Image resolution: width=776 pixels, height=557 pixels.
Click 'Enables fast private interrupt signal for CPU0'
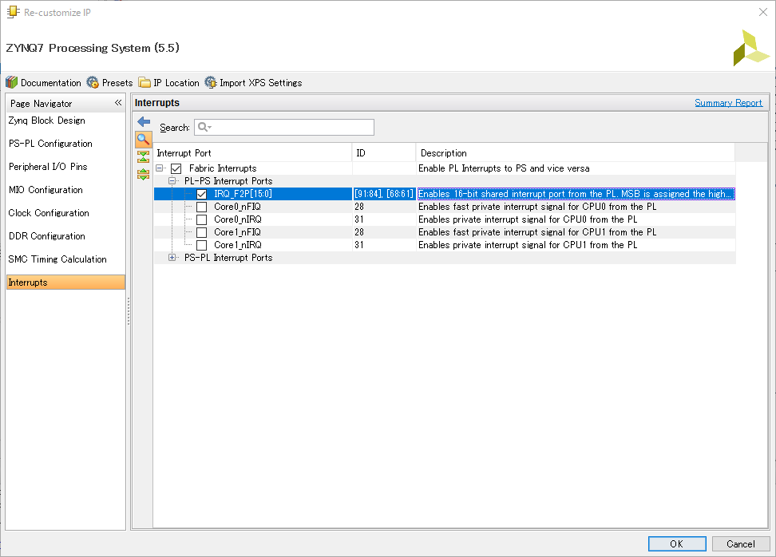pos(537,207)
